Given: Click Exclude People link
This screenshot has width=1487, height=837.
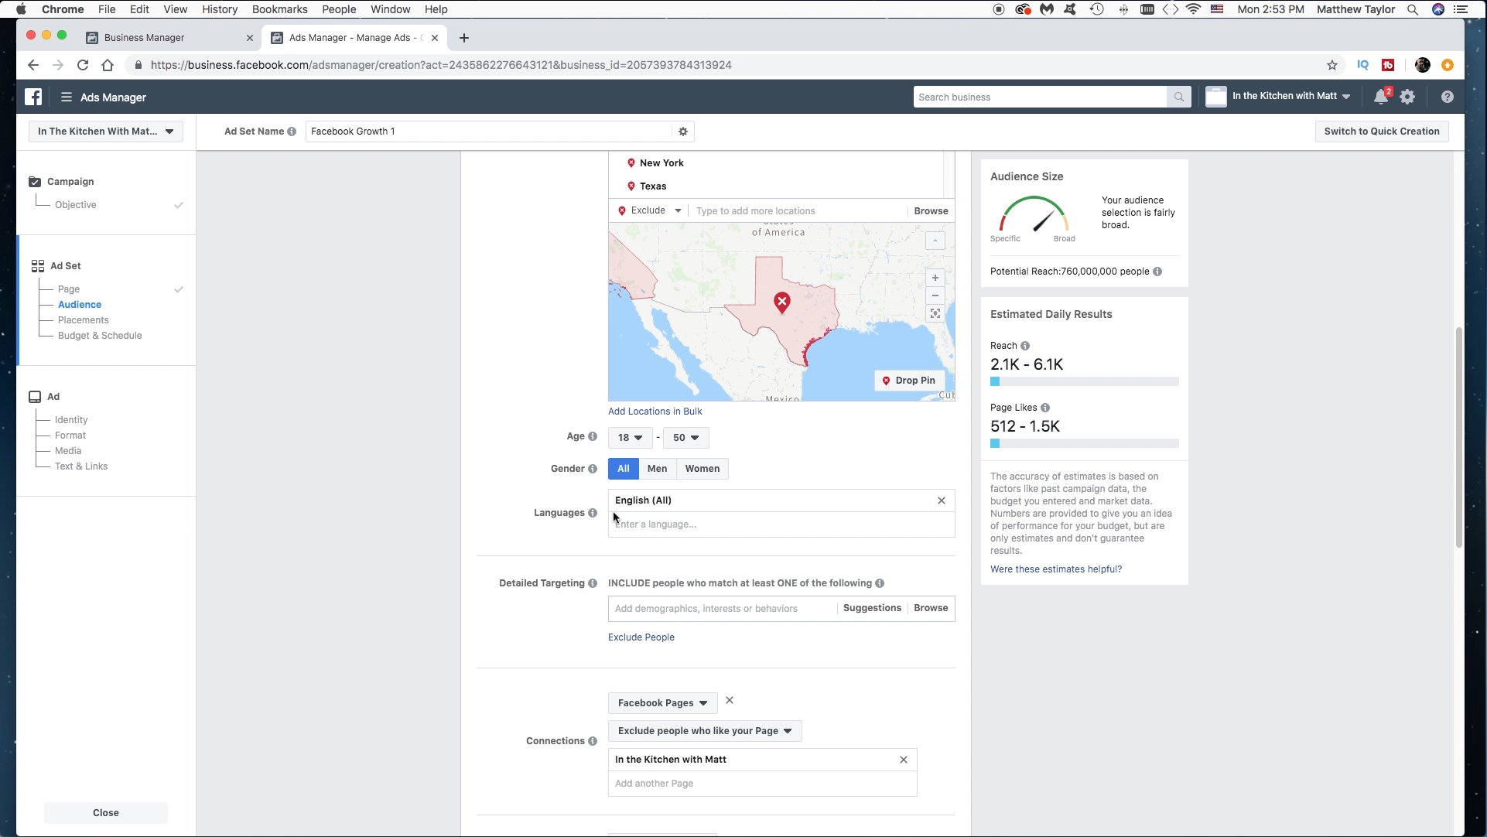Looking at the screenshot, I should 641,637.
